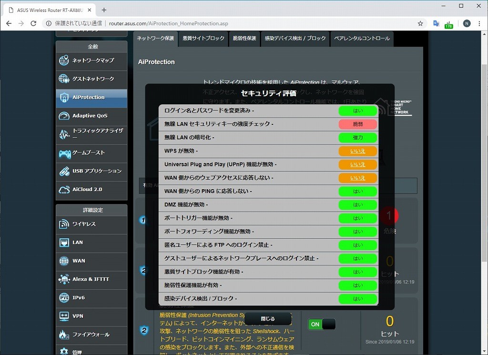Toggle the 脆弱性保護 ON switch
Image resolution: width=488 pixels, height=355 pixels.
coord(322,324)
